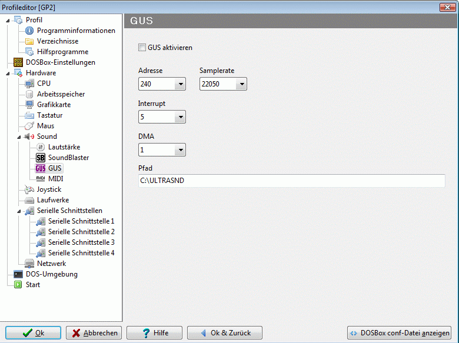Select Verzeichnisse in the tree
Screen dimensions: 459x343
(x=58, y=41)
